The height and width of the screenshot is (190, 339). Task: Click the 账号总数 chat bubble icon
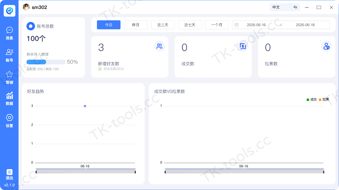(31, 26)
